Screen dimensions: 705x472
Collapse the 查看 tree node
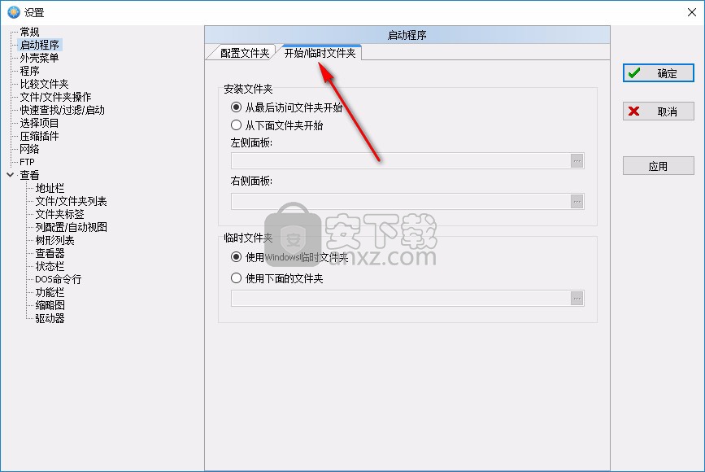(11, 175)
